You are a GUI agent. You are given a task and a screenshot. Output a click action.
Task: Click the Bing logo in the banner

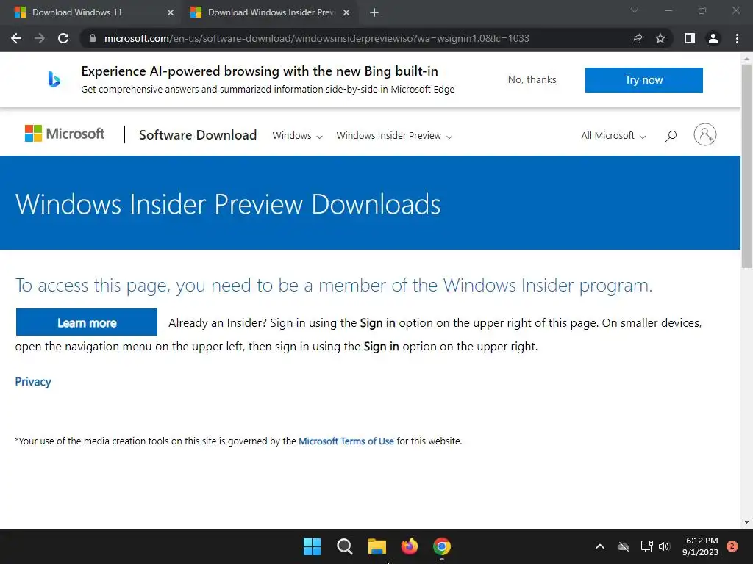(54, 79)
